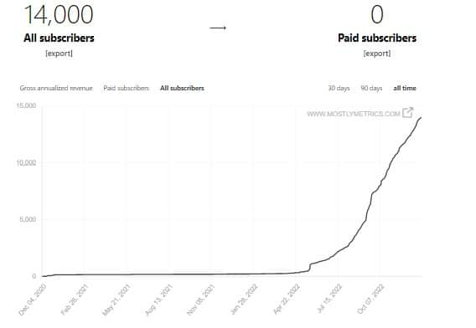Click the Oct 07, 2022 axis label
This screenshot has width=476, height=328.
(x=371, y=300)
